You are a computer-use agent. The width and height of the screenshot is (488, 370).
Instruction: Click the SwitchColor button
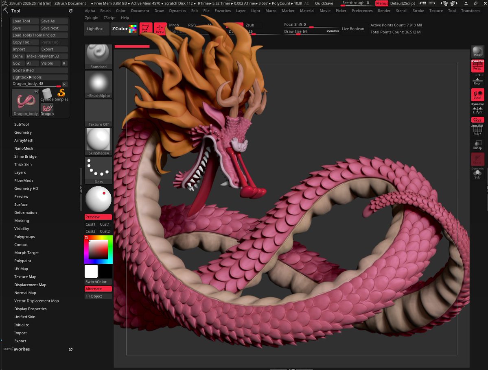tap(98, 282)
